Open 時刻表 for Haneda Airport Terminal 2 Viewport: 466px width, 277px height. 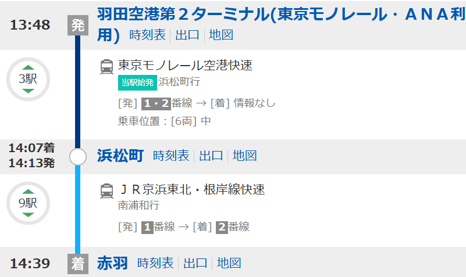point(147,35)
